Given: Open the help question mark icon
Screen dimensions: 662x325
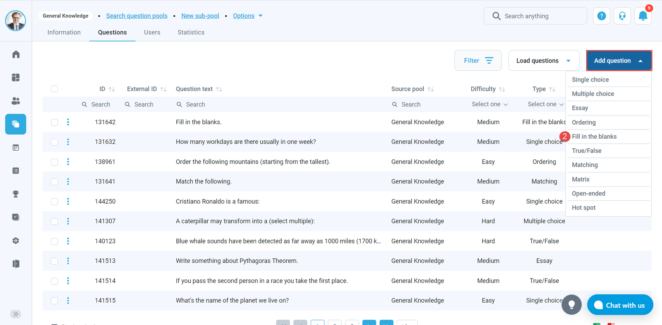Looking at the screenshot, I should tap(601, 16).
